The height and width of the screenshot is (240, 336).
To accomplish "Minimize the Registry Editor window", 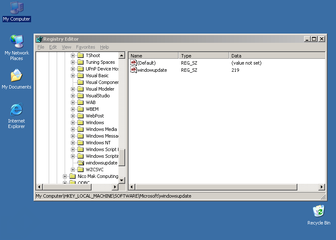I will coord(307,39).
